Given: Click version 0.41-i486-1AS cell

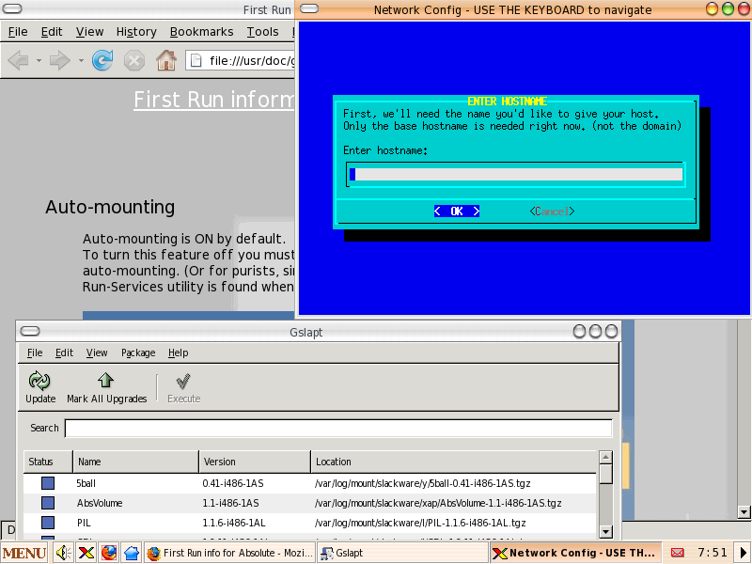Looking at the screenshot, I should 233,483.
